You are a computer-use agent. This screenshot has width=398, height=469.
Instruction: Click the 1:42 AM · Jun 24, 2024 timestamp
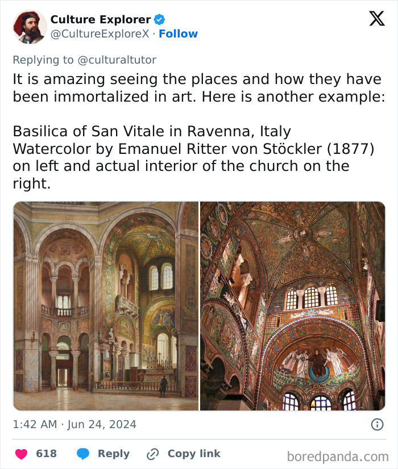pos(74,424)
